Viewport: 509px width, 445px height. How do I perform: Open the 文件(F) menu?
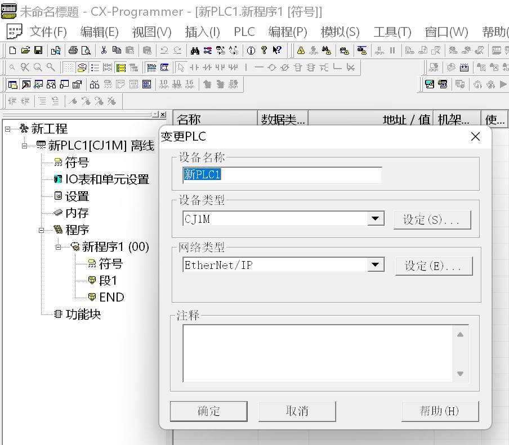48,32
